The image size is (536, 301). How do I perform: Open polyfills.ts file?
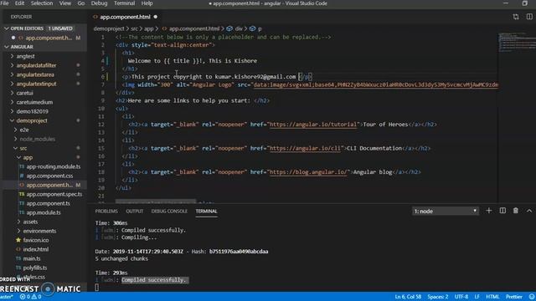tap(35, 268)
